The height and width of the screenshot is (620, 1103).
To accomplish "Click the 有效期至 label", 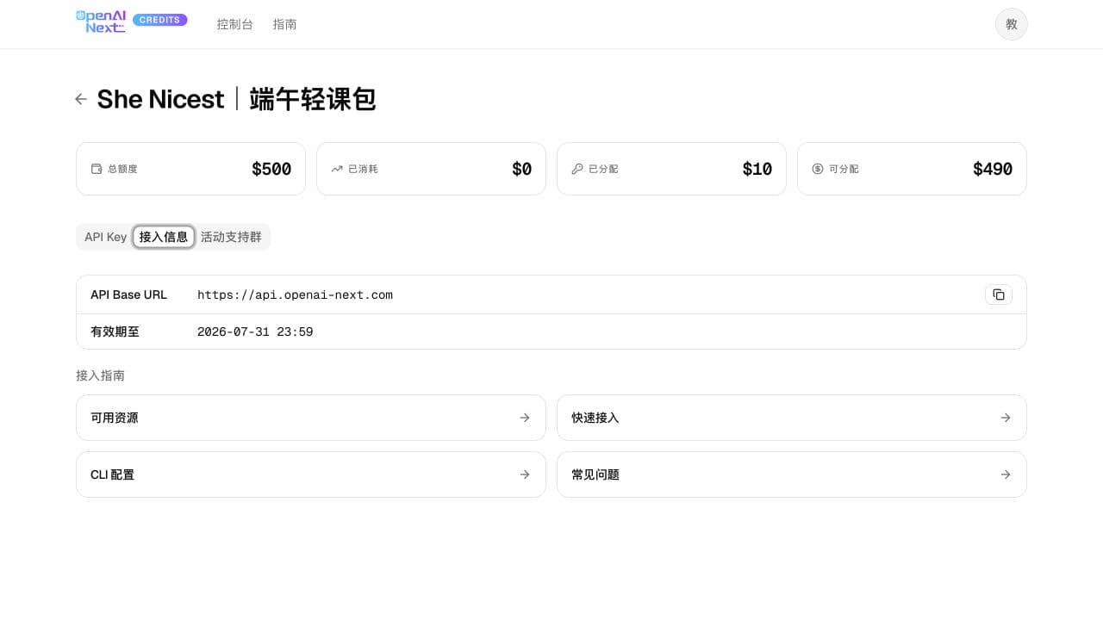I will click(115, 332).
